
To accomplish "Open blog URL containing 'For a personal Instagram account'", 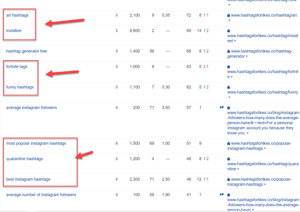I will (263, 123).
